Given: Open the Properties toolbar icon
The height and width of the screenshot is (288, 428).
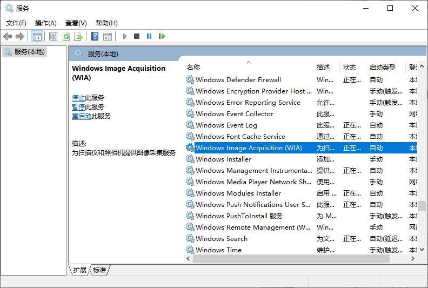Looking at the screenshot, I should [53, 36].
